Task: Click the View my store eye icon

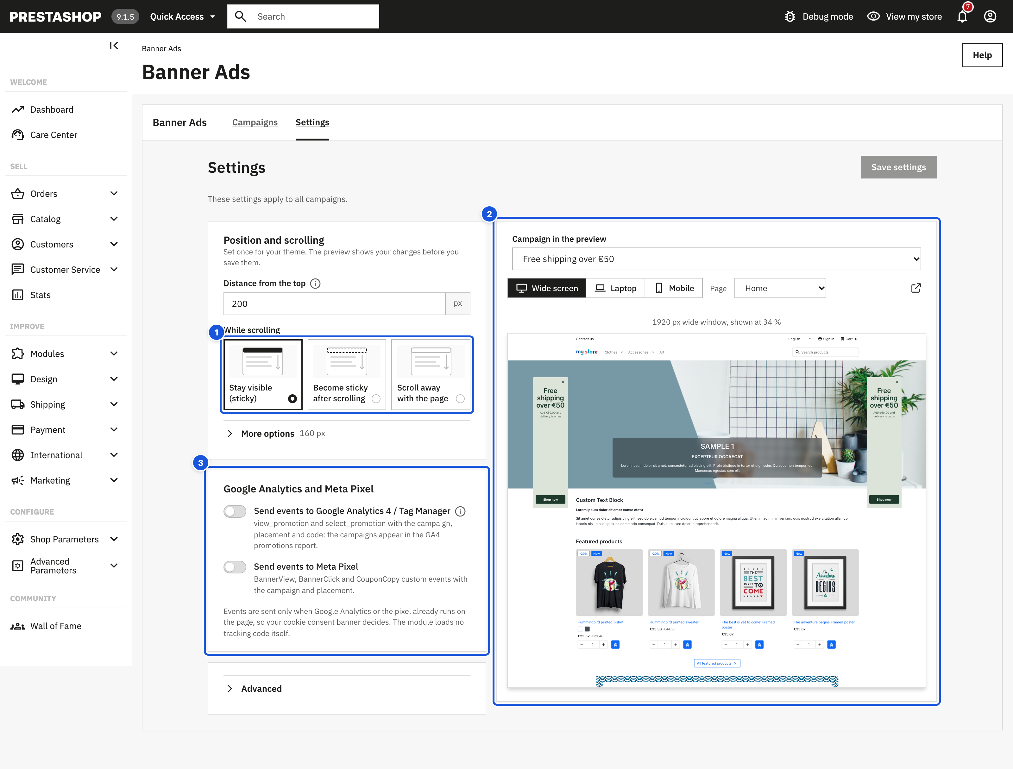Action: click(x=873, y=16)
